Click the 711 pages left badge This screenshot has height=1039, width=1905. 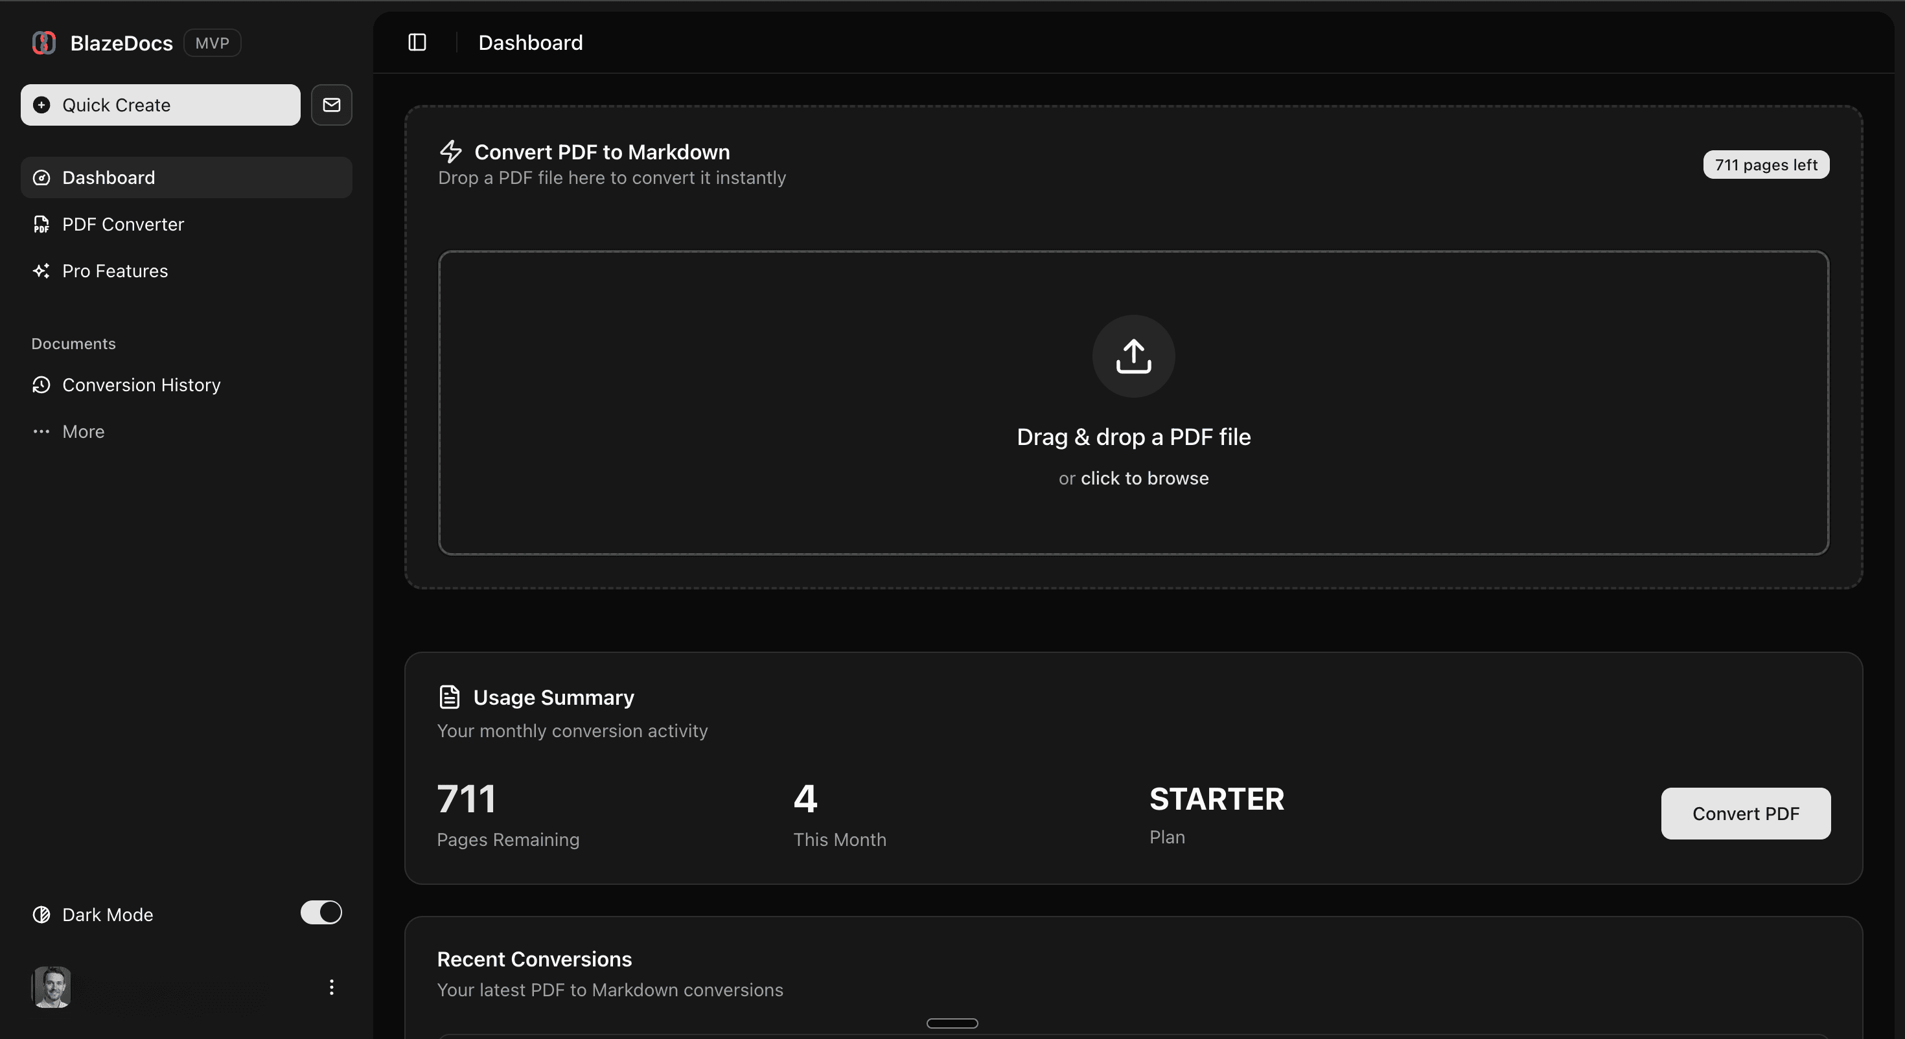1765,165
